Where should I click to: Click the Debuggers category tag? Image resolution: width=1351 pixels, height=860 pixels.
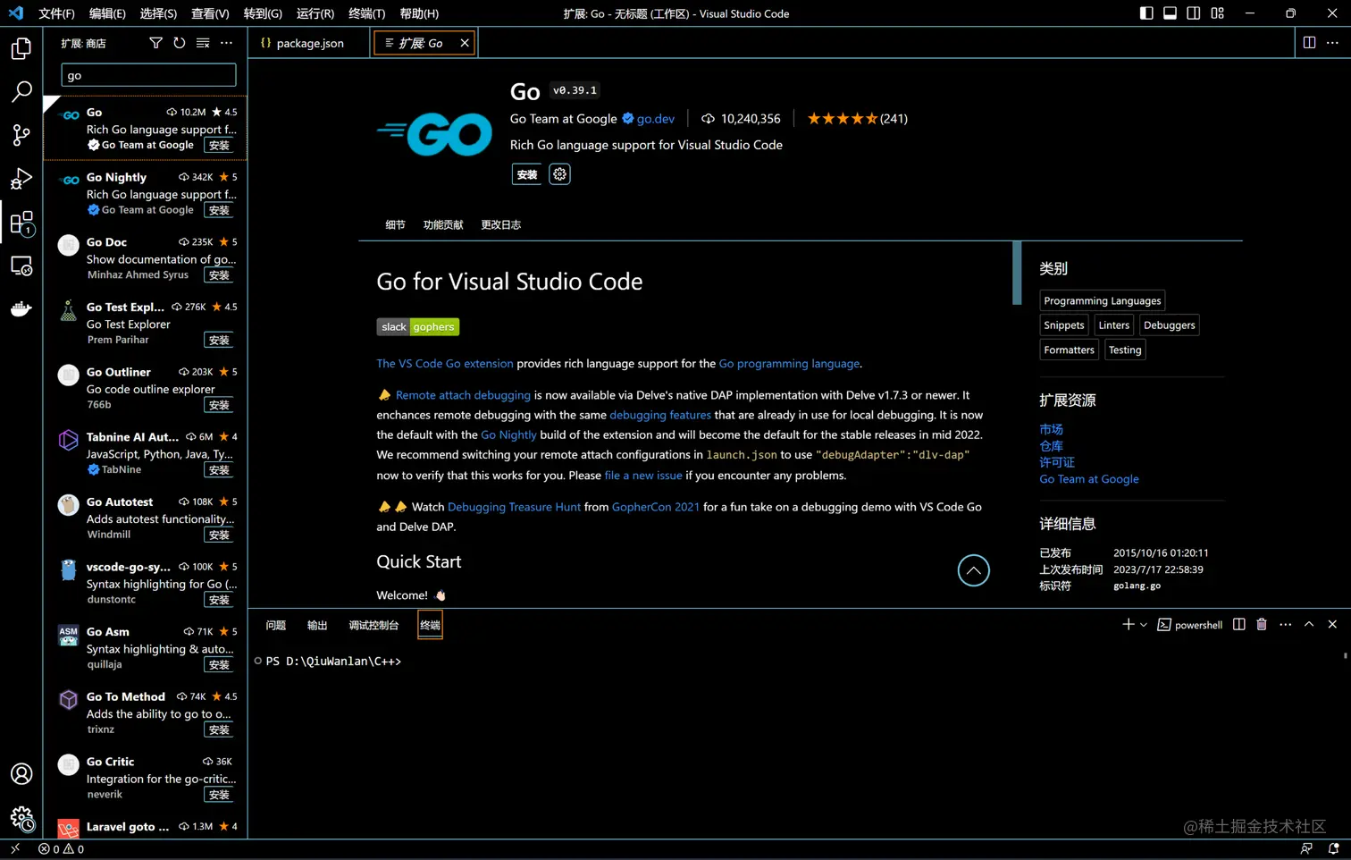pos(1169,325)
